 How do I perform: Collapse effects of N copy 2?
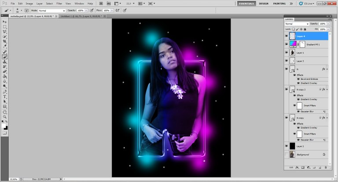tap(327, 89)
